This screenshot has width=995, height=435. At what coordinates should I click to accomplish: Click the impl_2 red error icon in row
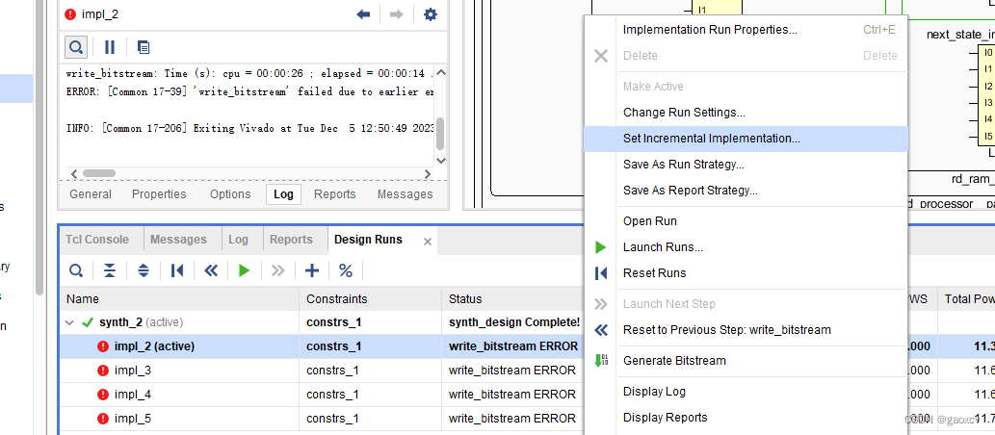103,346
